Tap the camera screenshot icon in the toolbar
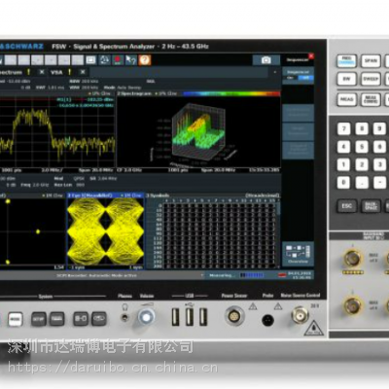The width and height of the screenshot is (389, 389). [x=265, y=60]
